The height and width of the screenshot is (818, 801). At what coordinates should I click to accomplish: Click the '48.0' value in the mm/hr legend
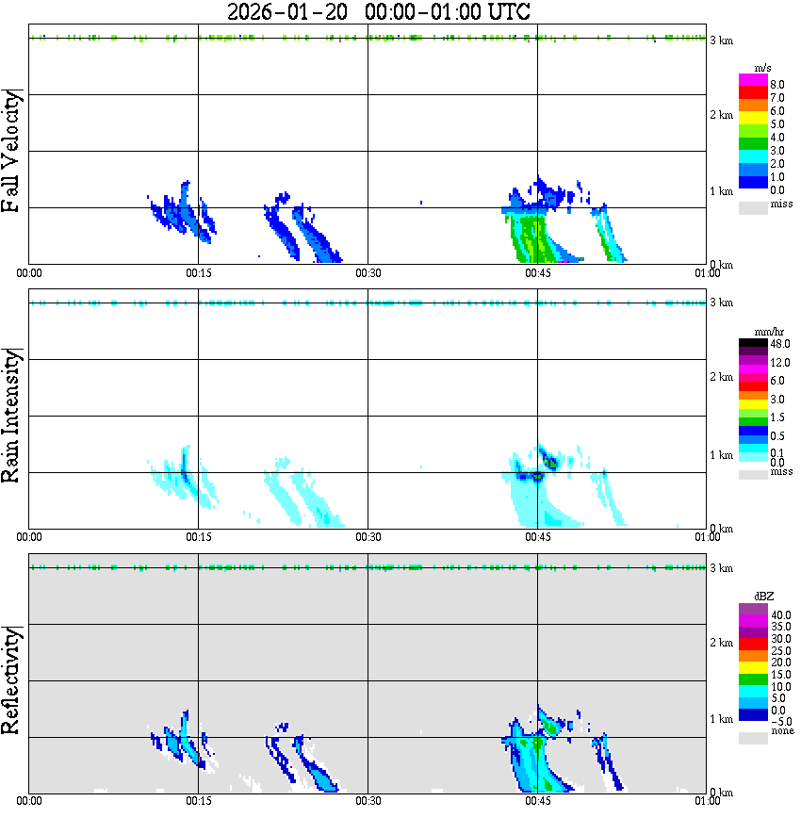(780, 344)
